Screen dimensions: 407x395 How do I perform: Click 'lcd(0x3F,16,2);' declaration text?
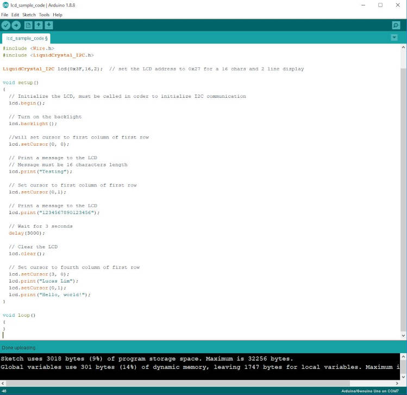(x=80, y=69)
